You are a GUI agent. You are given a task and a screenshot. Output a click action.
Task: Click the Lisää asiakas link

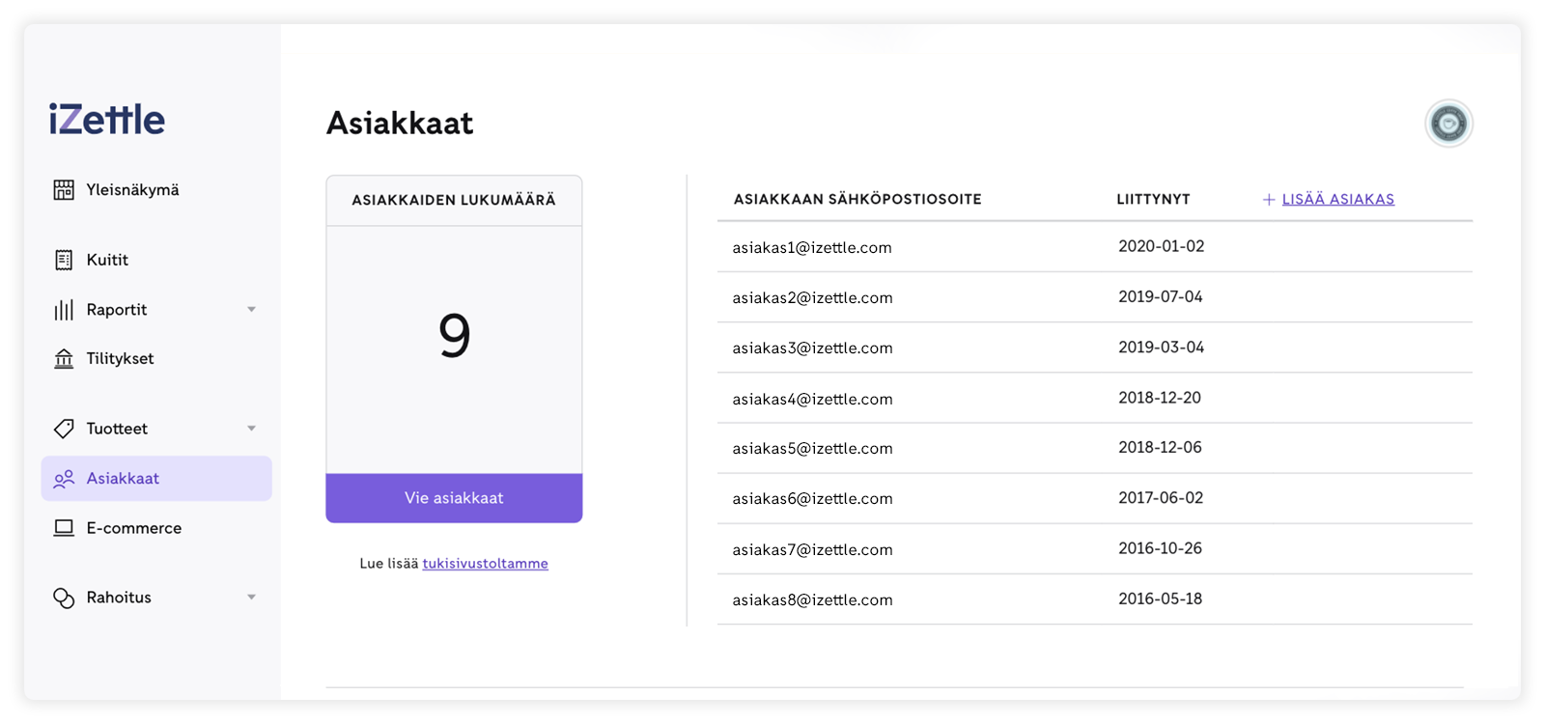point(1337,200)
